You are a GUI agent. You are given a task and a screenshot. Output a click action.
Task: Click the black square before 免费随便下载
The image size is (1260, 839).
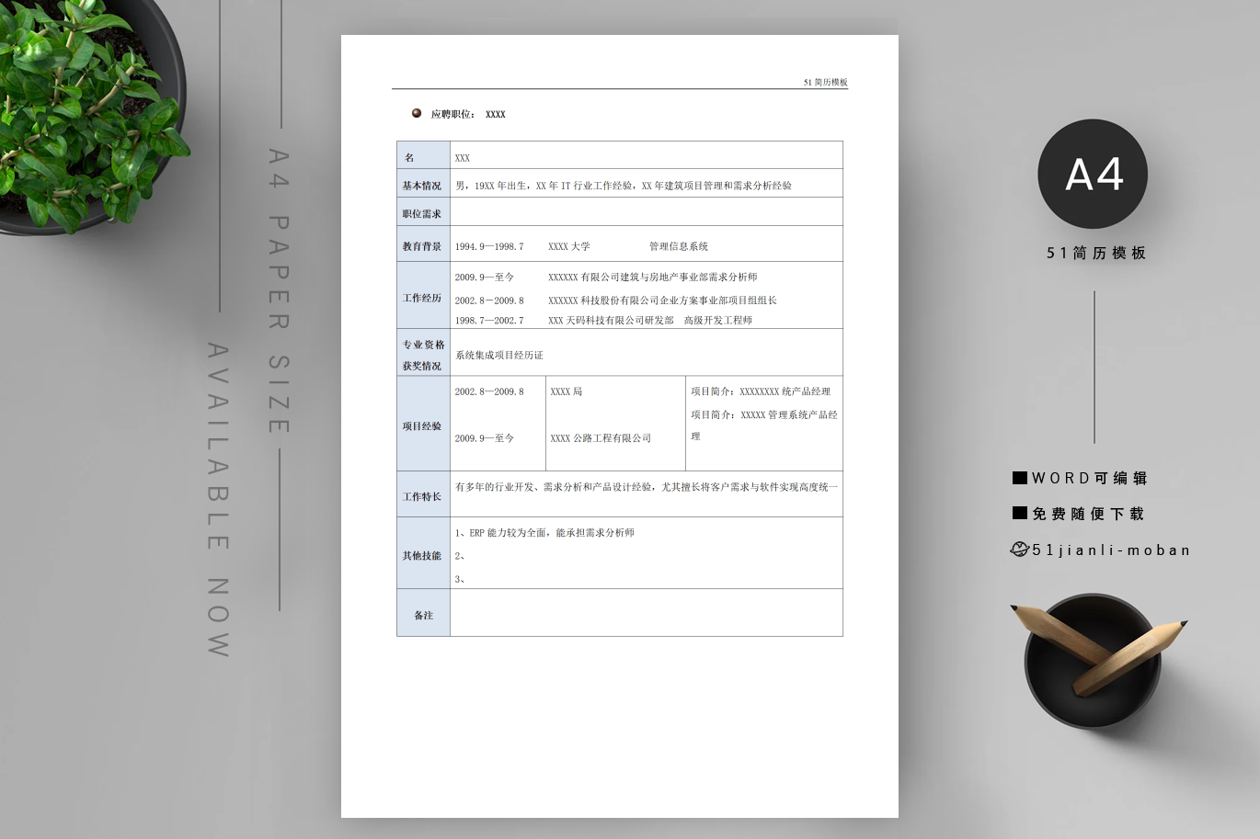coord(1020,513)
